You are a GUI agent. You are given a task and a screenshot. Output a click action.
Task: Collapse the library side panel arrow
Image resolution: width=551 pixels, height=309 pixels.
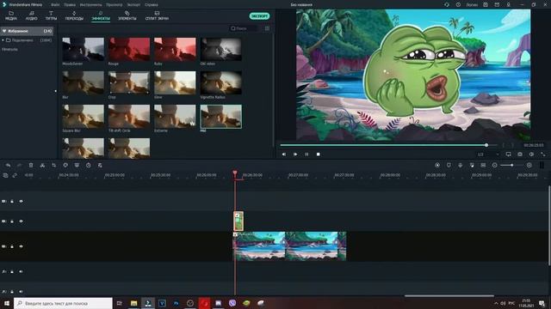pos(55,91)
